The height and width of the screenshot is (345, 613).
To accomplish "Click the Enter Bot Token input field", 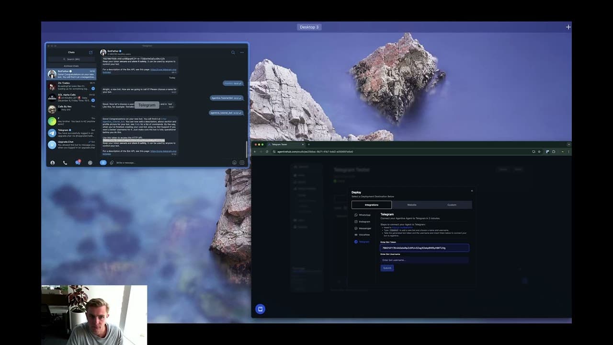I will coord(424,248).
